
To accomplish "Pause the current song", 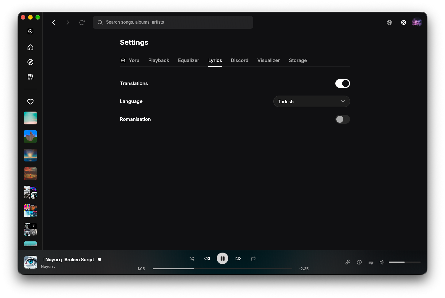I will [222, 258].
